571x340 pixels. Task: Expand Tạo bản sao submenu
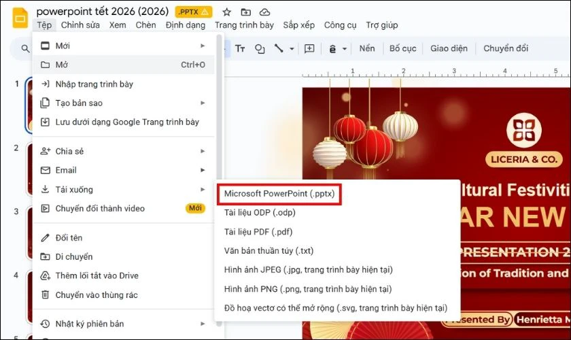tap(124, 103)
